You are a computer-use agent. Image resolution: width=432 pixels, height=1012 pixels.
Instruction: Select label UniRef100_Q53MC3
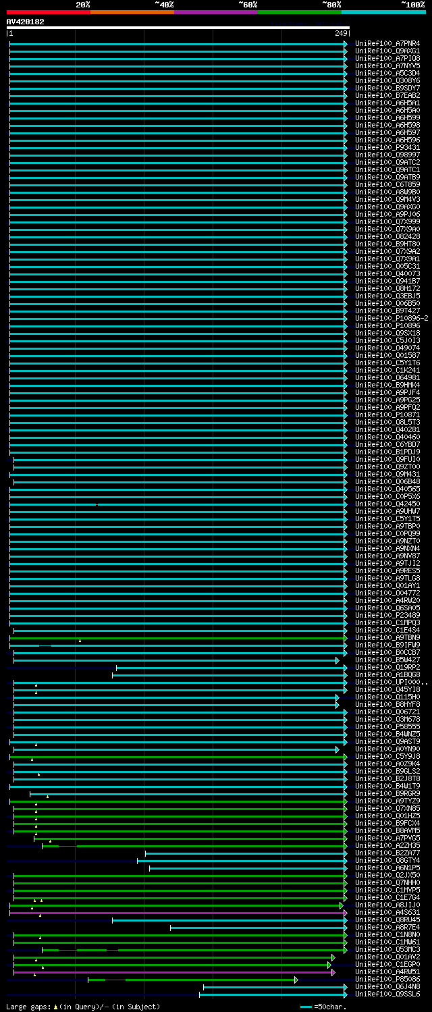tap(387, 949)
